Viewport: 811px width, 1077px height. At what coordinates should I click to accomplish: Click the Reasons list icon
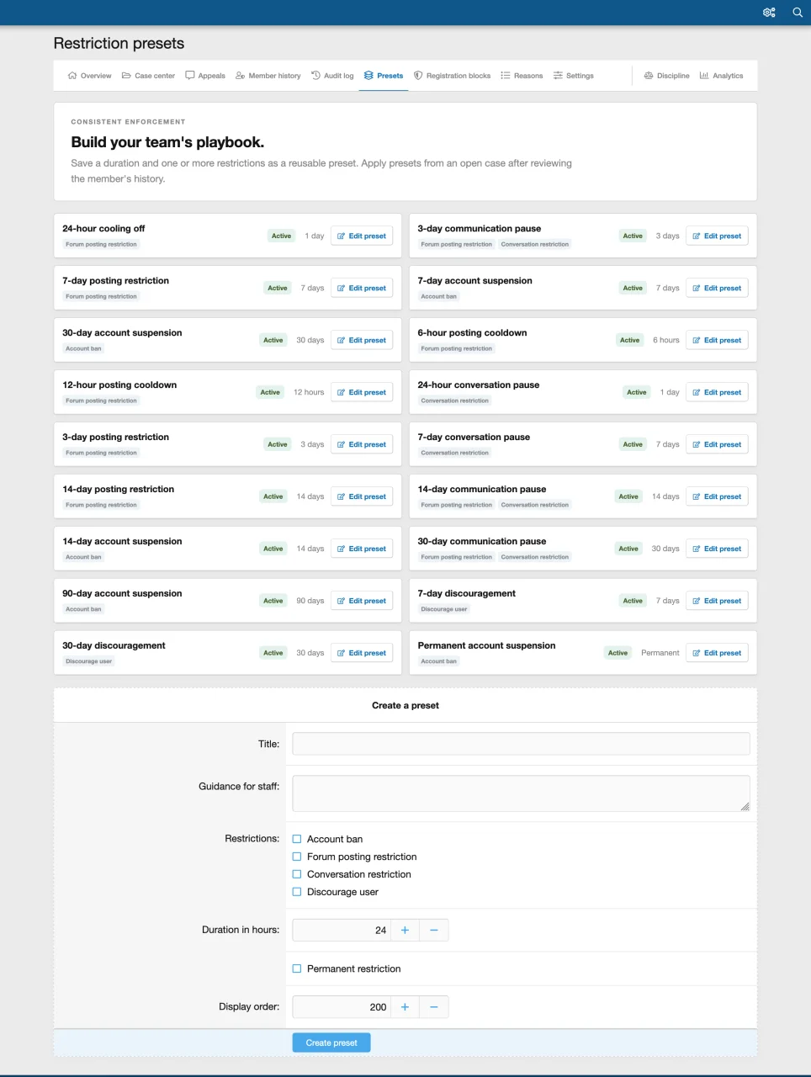click(x=506, y=76)
